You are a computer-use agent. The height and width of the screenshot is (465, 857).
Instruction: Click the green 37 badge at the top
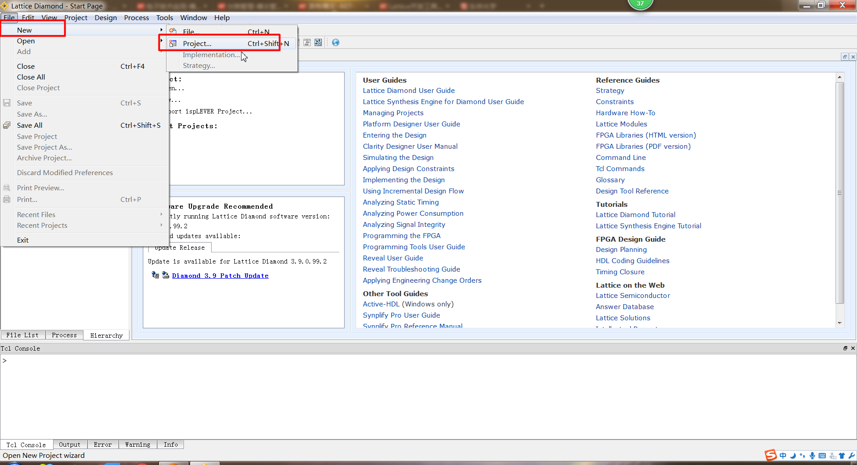pyautogui.click(x=641, y=4)
